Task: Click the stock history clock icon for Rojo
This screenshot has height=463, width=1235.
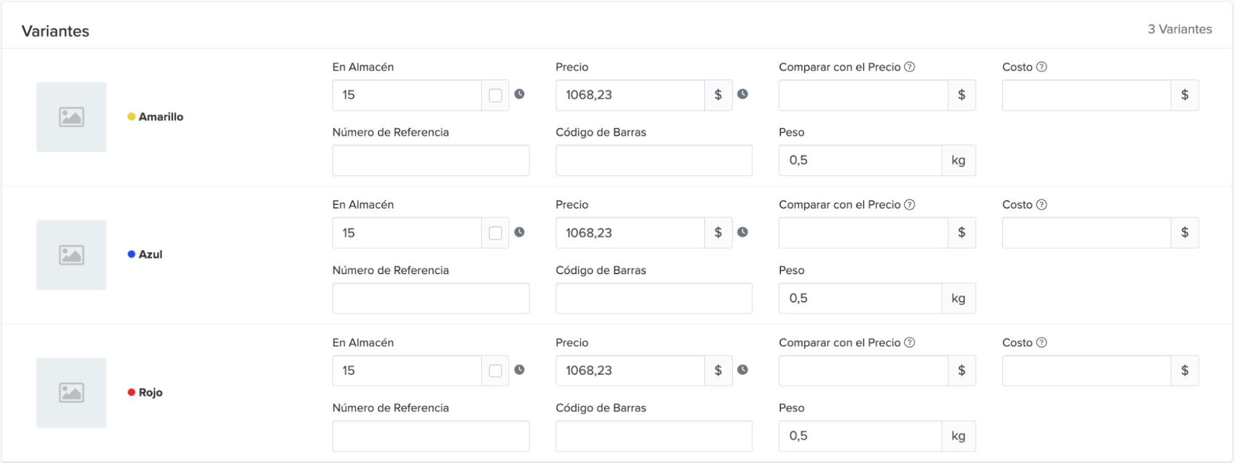Action: tap(520, 370)
